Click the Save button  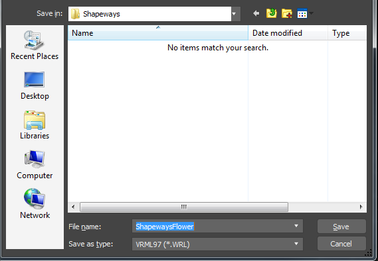point(341,227)
